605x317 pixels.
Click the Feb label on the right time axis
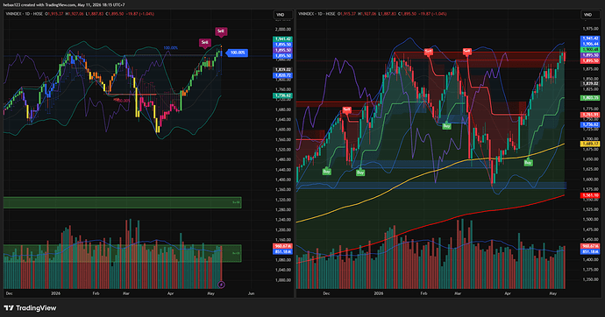pos(423,293)
